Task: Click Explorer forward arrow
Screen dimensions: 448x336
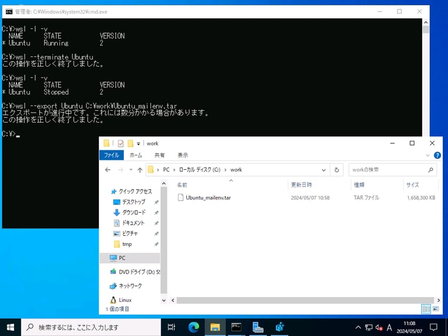Action: [121, 170]
